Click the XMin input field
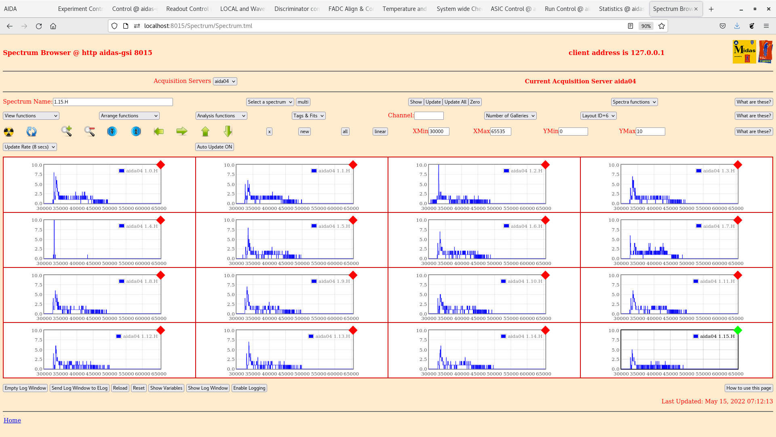The image size is (776, 437). coord(439,132)
